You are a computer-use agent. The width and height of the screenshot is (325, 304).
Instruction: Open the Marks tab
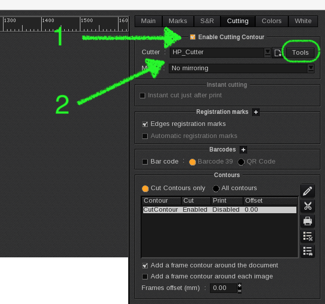[x=178, y=21]
